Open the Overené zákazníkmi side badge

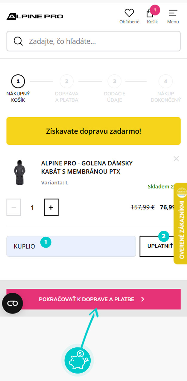(x=180, y=223)
